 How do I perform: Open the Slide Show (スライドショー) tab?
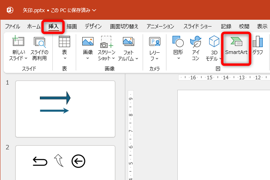(x=197, y=26)
